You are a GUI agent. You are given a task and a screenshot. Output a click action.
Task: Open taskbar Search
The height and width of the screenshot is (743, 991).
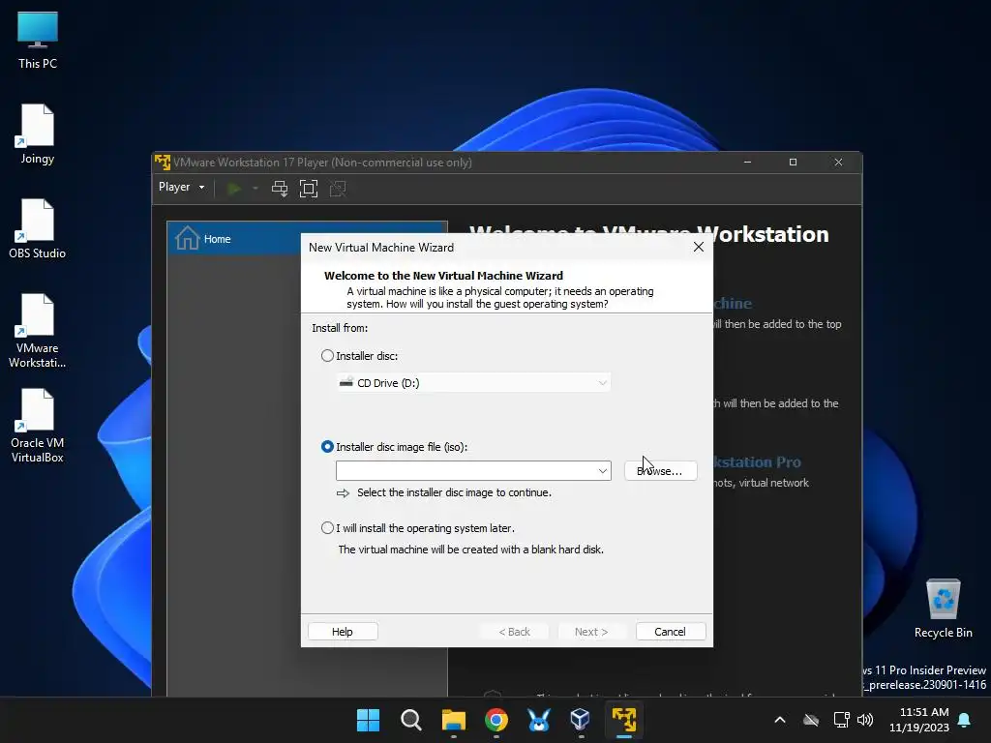(410, 720)
